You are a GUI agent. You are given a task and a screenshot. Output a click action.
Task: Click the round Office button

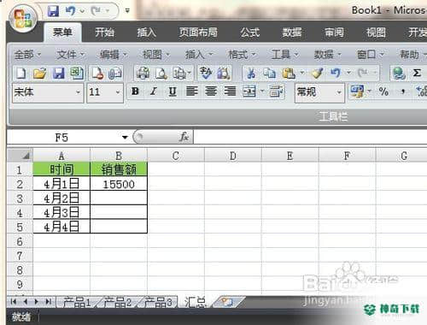(x=23, y=19)
